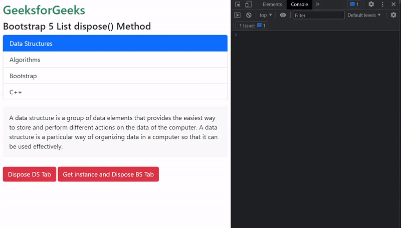The width and height of the screenshot is (401, 228).
Task: Open console settings gear beside Default levels
Action: point(393,15)
